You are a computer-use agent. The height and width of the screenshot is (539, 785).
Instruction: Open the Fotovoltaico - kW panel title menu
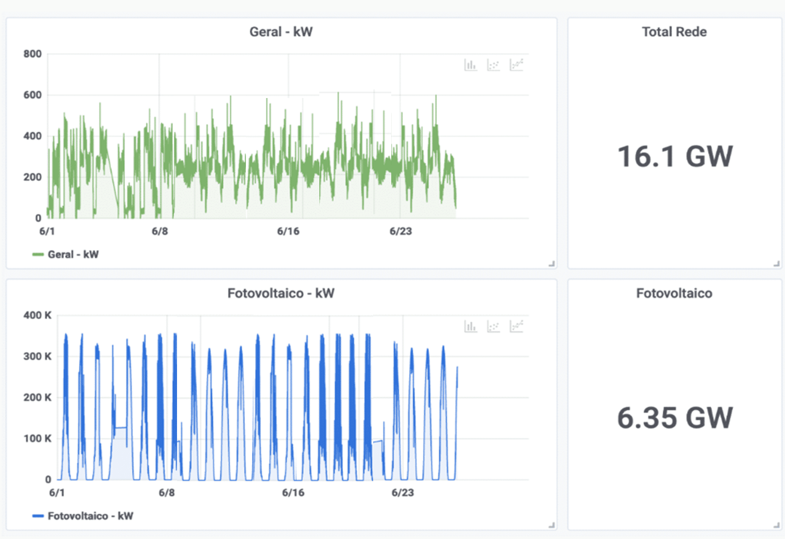pos(281,293)
